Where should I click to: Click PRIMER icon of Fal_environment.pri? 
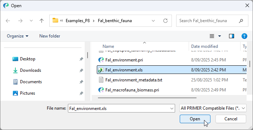point(101,60)
